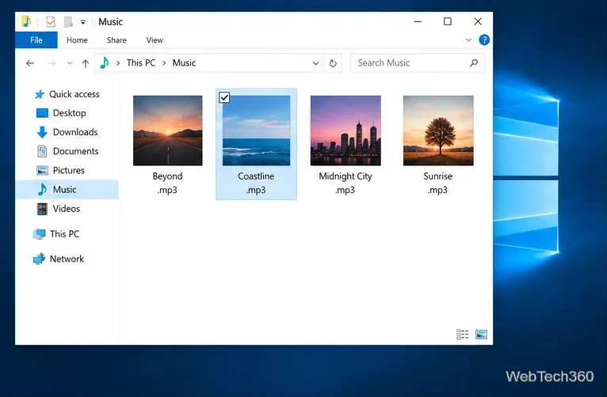Screen dimensions: 607x397
Task: Click the Forward navigation arrow
Action: tap(52, 63)
